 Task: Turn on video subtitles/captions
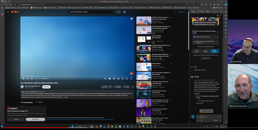pos(110,79)
